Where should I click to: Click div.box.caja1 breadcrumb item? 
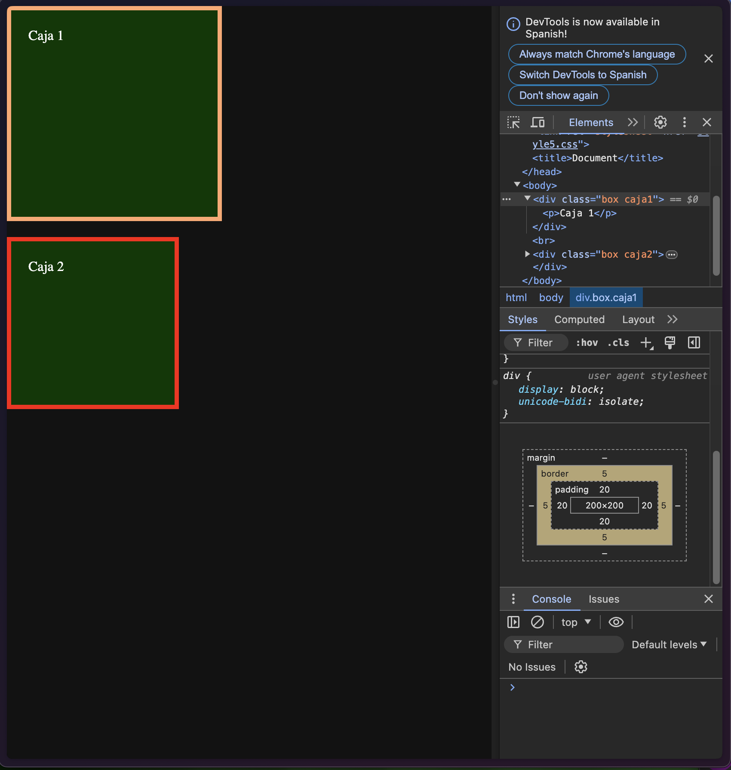(x=606, y=298)
